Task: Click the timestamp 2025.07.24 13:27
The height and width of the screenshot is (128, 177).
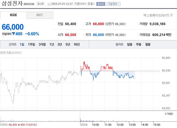Action: (x=62, y=4)
